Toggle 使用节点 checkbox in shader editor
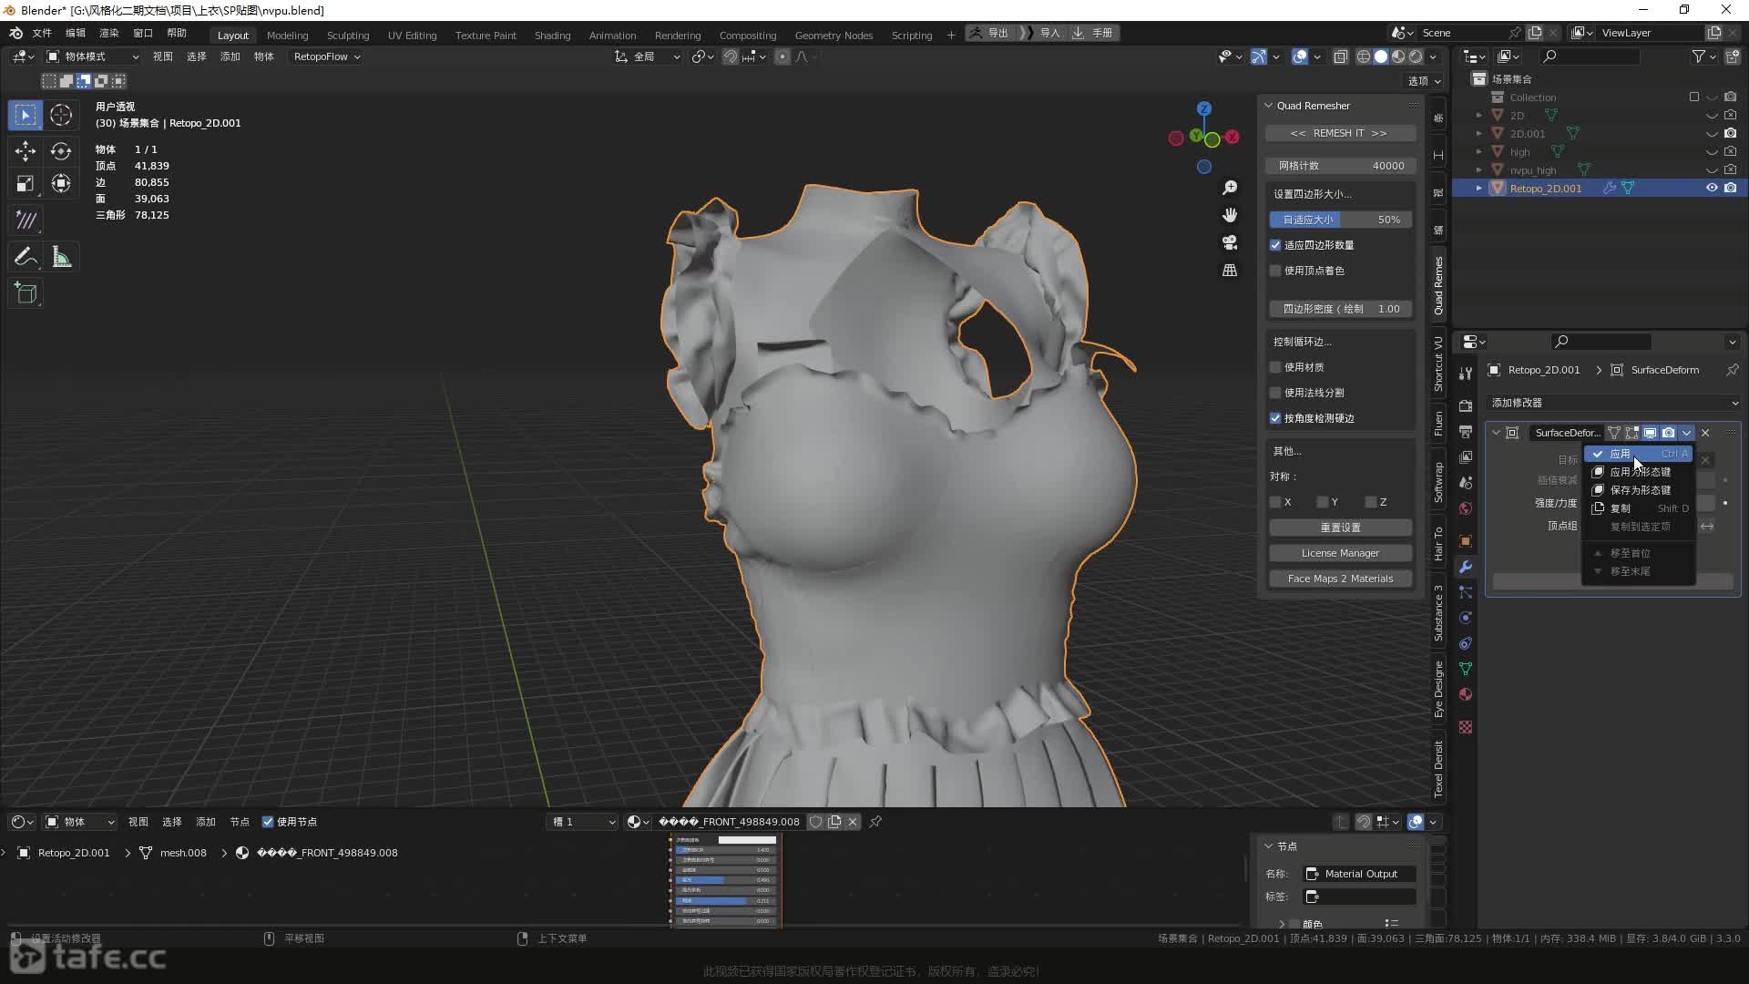1749x984 pixels. click(x=268, y=822)
